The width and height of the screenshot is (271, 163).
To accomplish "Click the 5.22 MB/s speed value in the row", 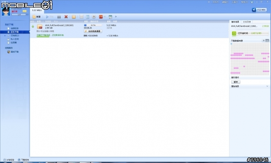I will coord(111,25).
